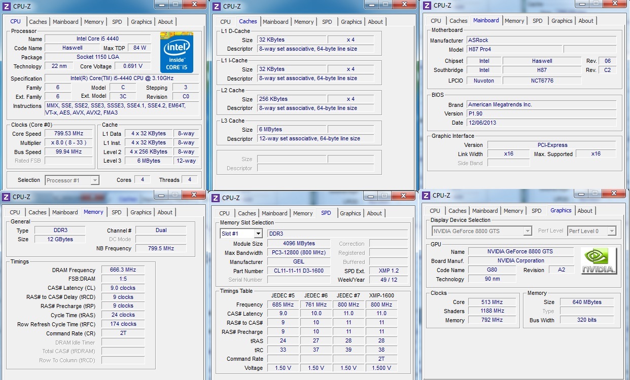Click the memory size '12 GBytes'
630x380 pixels.
[60, 240]
